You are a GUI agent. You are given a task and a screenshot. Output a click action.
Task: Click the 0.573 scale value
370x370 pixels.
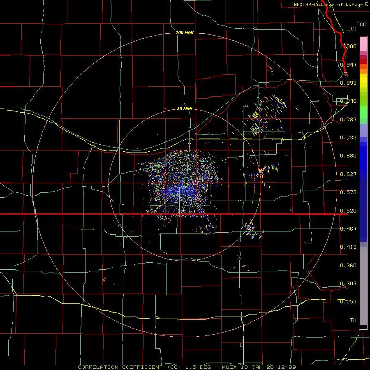(348, 192)
